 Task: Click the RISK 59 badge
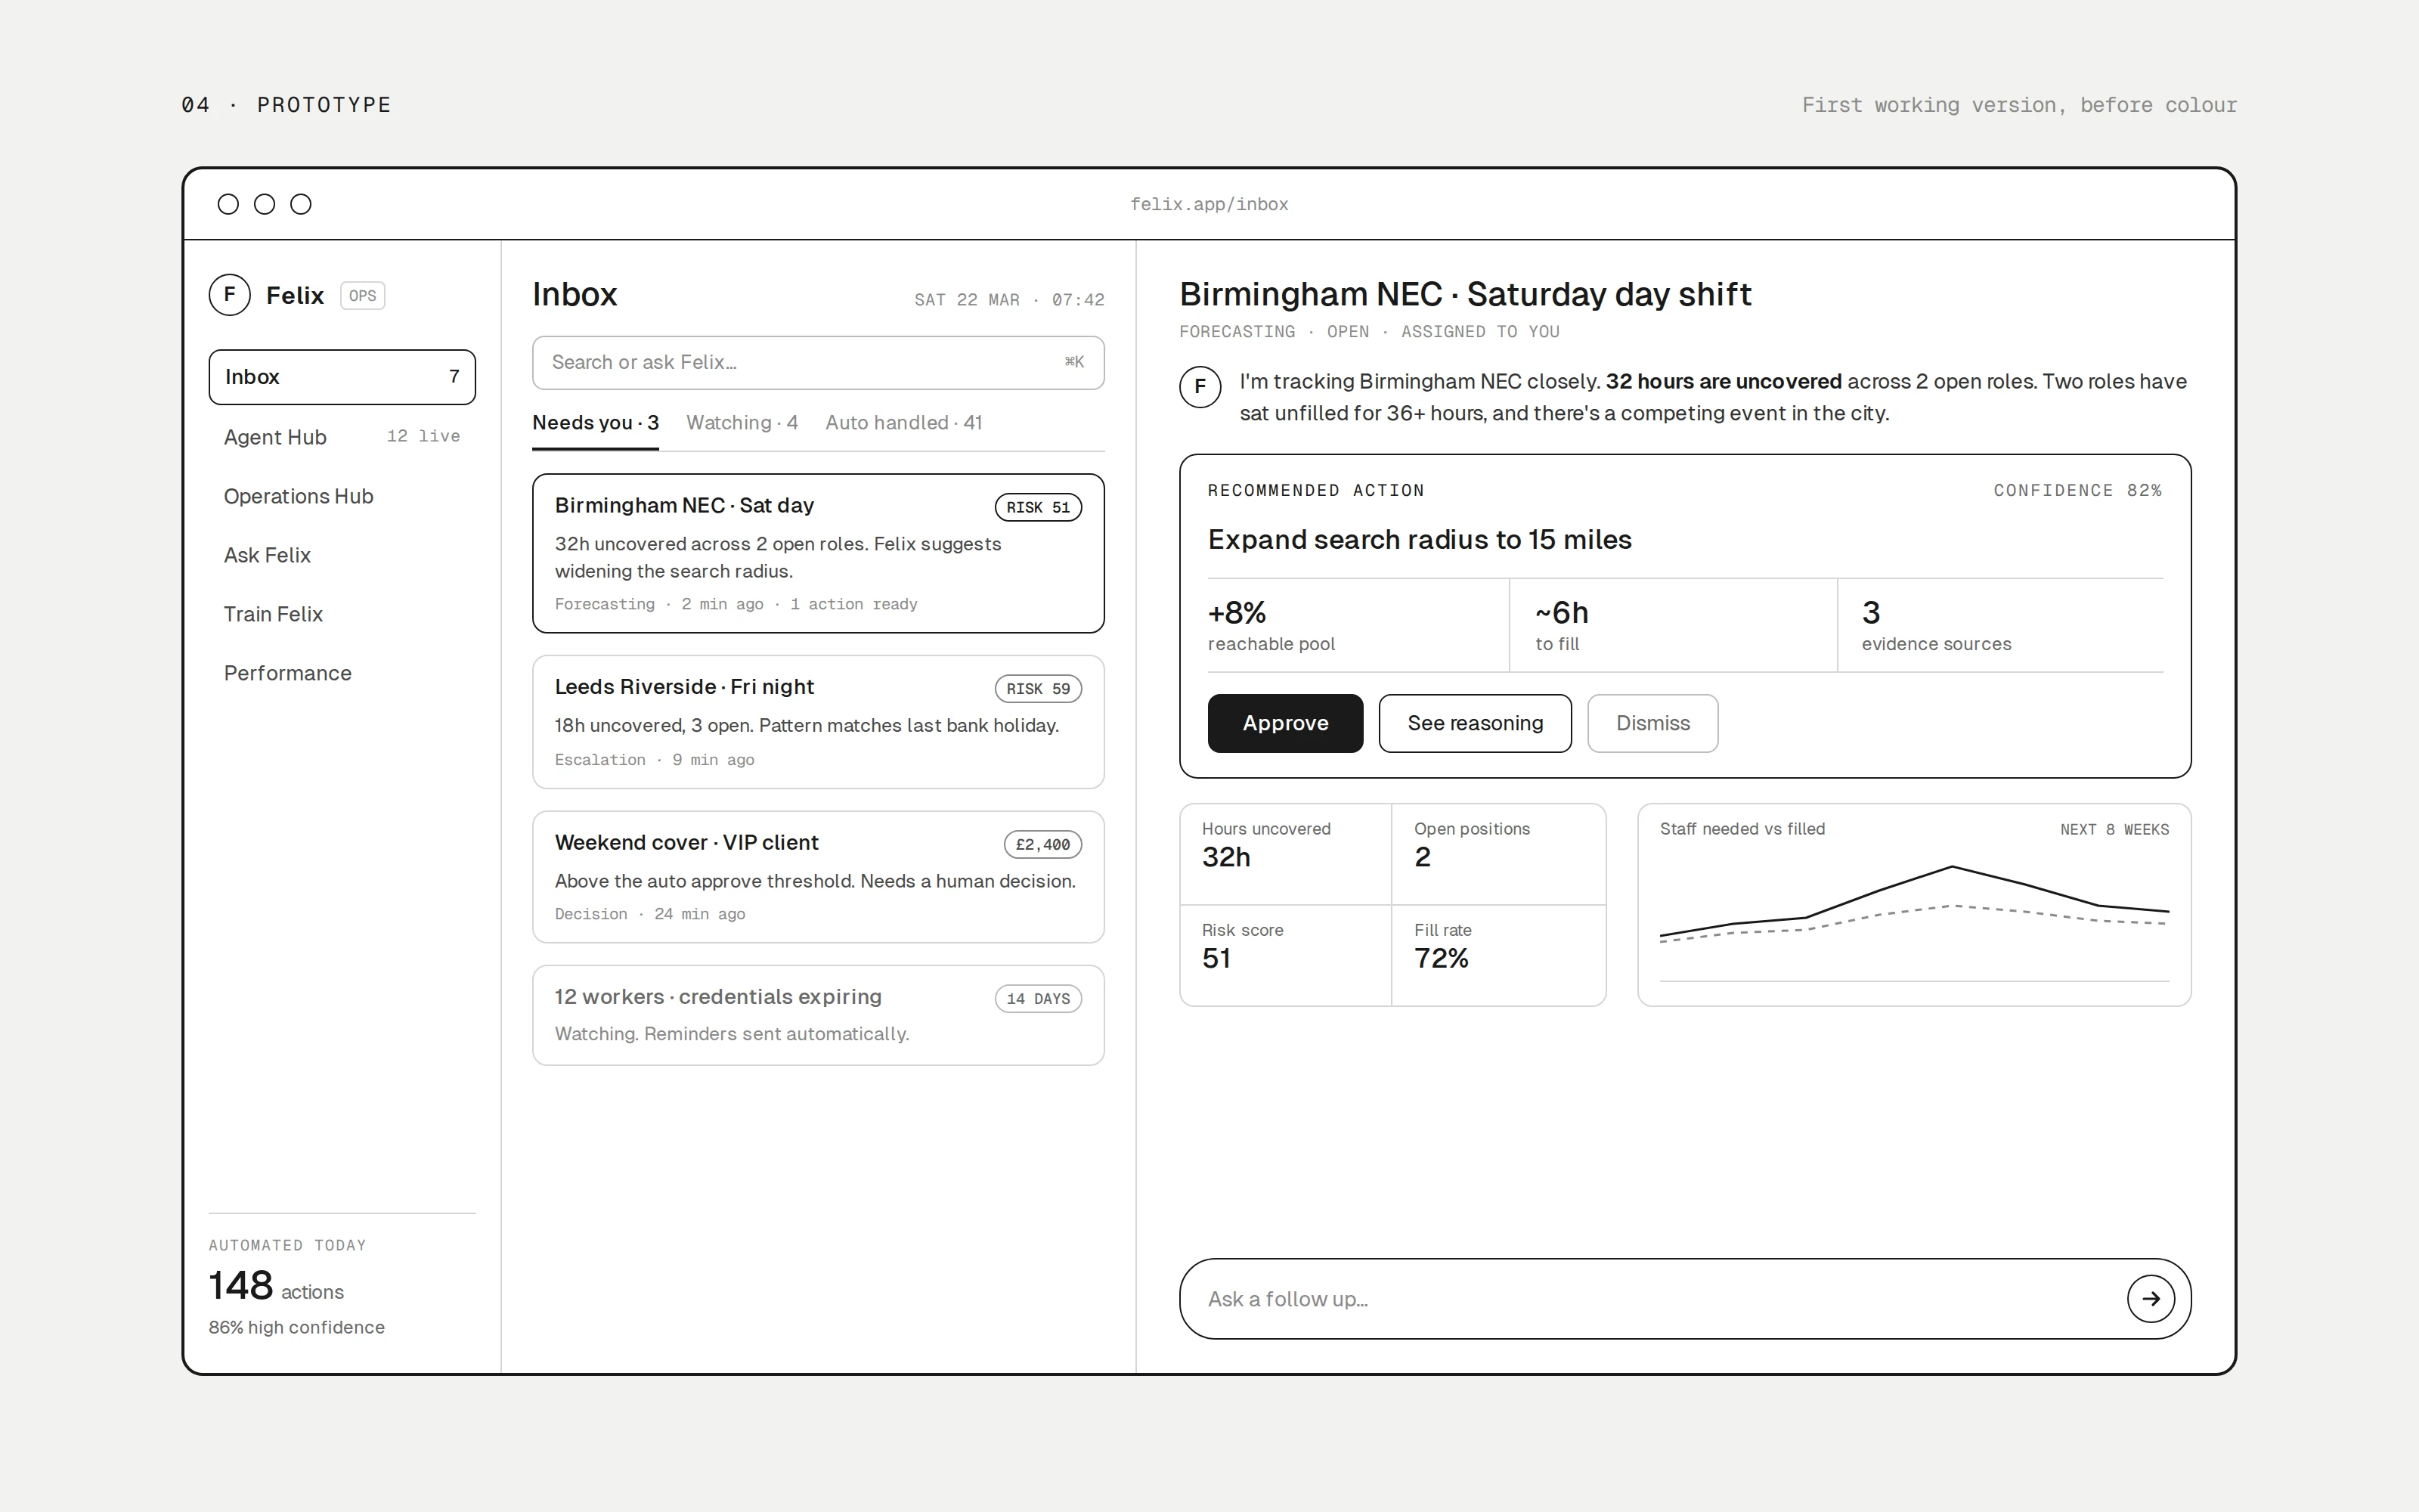pyautogui.click(x=1038, y=688)
